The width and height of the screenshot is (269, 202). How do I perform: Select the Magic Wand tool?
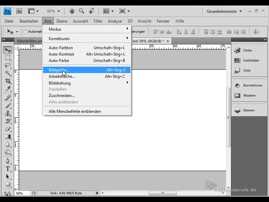[x=8, y=73]
